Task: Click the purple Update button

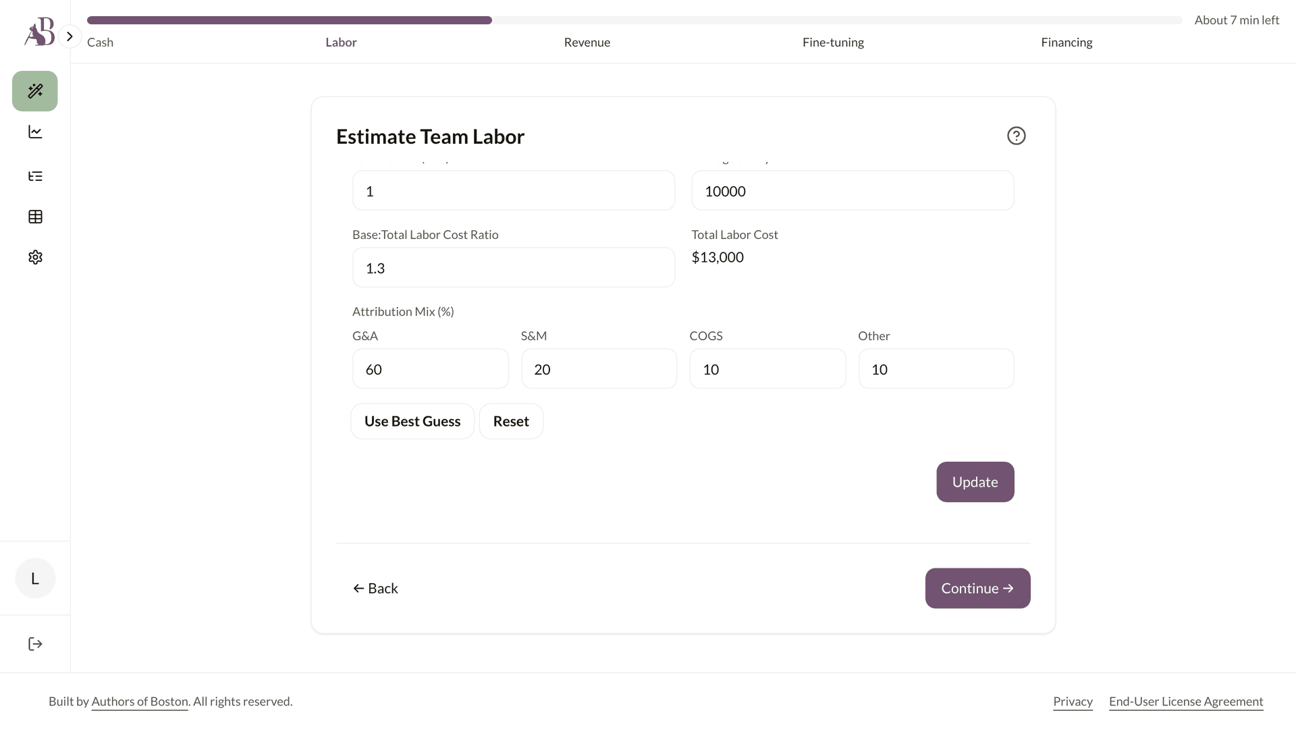Action: click(x=975, y=482)
